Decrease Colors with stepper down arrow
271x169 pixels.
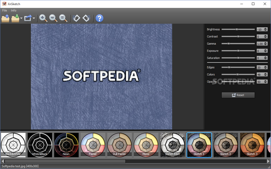pyautogui.click(x=266, y=75)
